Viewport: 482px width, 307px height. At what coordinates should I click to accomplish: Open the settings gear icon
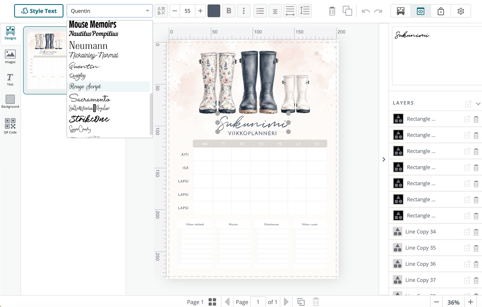[461, 11]
